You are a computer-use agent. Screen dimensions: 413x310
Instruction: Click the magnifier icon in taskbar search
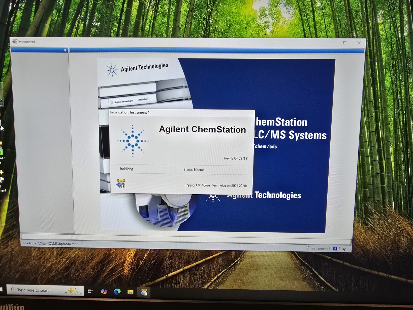(12, 290)
